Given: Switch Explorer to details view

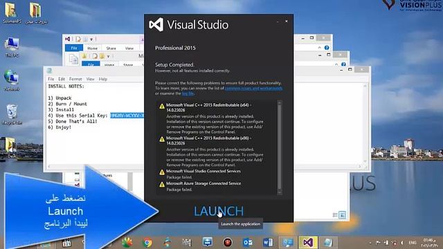Looking at the screenshot, I should [x=335, y=215].
